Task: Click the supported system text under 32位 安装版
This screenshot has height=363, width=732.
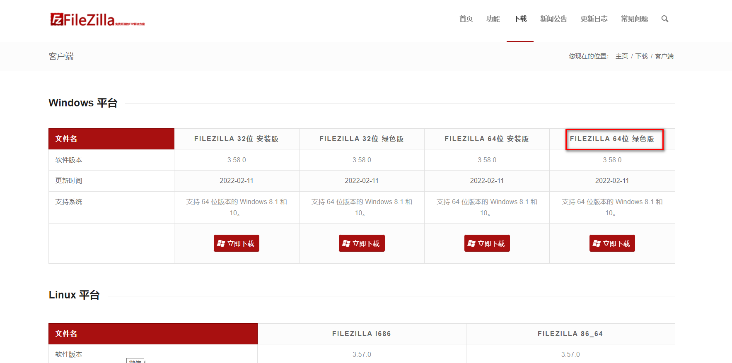Action: [237, 207]
